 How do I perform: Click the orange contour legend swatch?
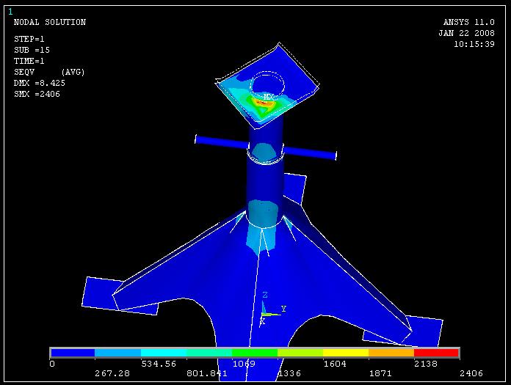click(x=391, y=353)
